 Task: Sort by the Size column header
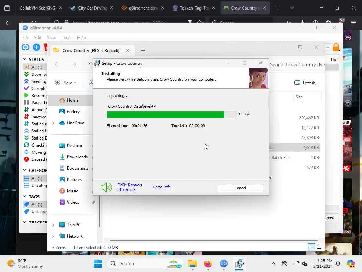click(x=299, y=97)
